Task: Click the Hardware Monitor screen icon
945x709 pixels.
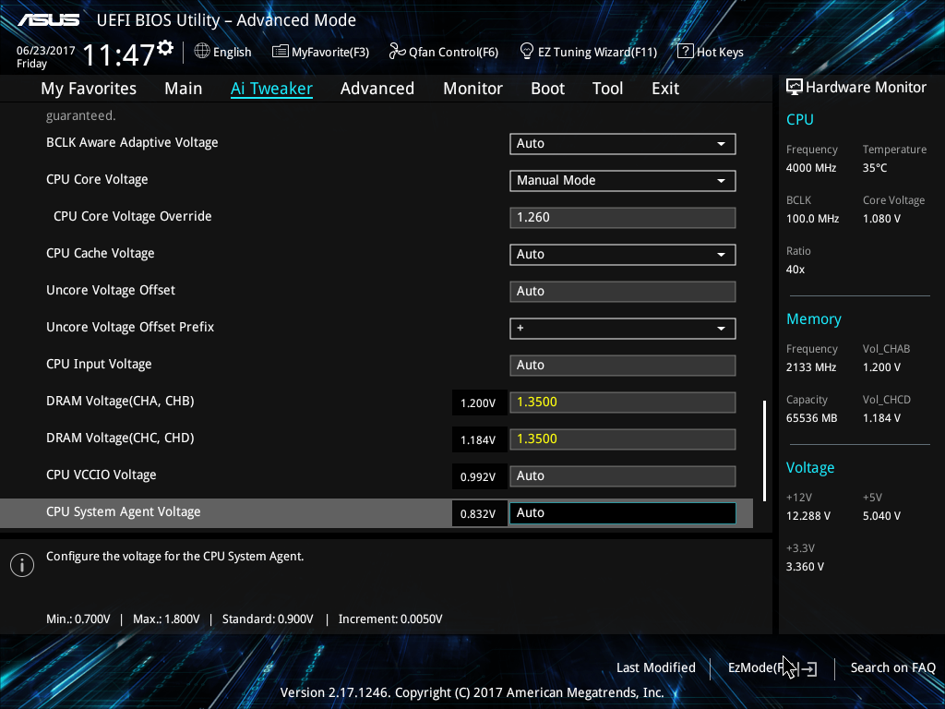Action: (795, 88)
